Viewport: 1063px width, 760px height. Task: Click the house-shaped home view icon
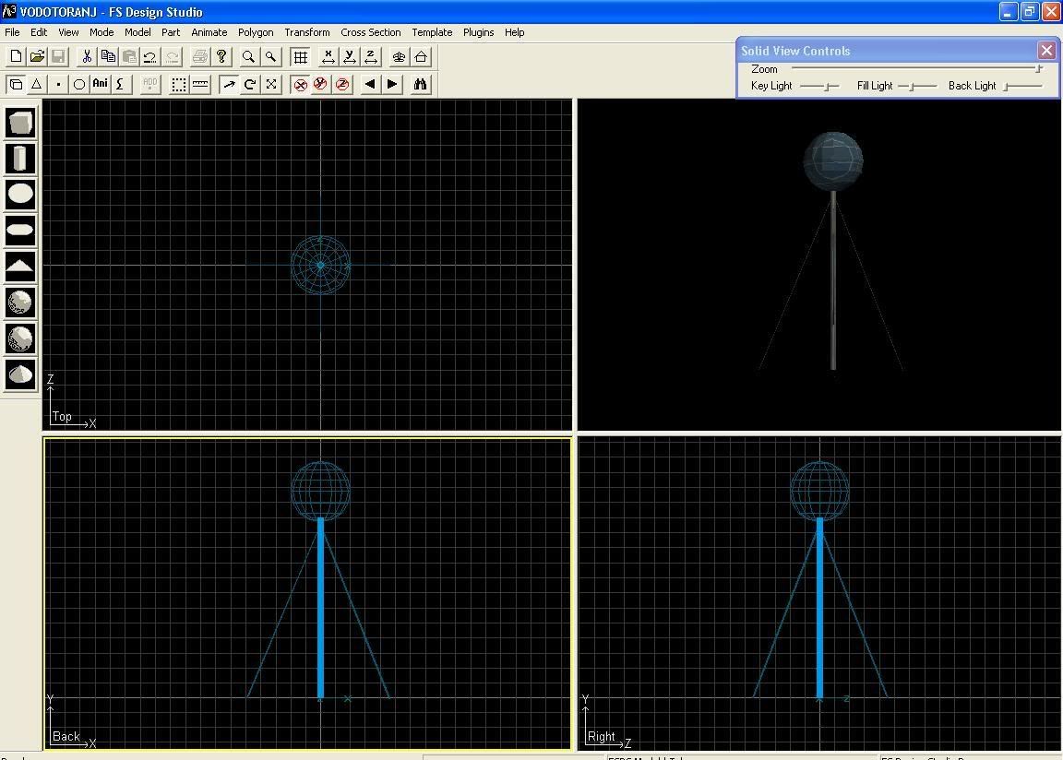[421, 57]
